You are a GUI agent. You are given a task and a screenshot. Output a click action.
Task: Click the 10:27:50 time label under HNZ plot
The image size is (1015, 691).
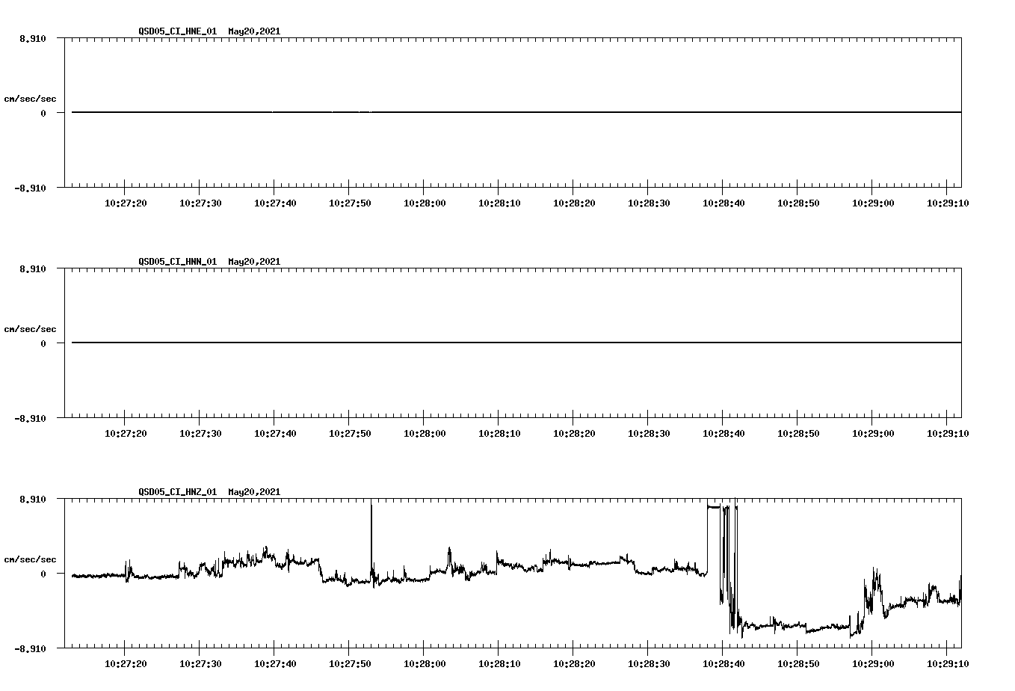[350, 664]
